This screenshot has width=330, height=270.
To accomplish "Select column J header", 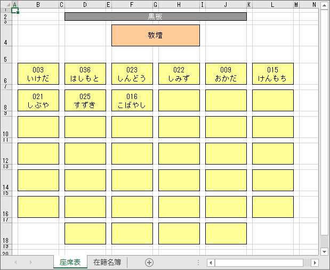I will point(226,5).
